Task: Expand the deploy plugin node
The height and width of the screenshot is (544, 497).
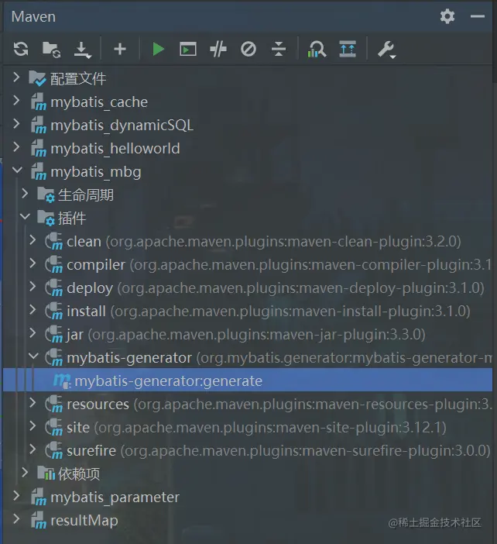Action: click(33, 286)
